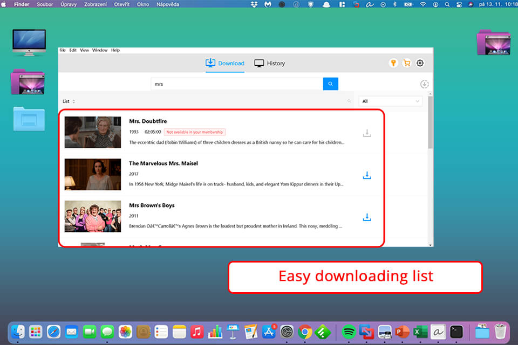Screen dimensions: 518x345
Task: Open PowerPoint from the Dock
Action: point(403,332)
